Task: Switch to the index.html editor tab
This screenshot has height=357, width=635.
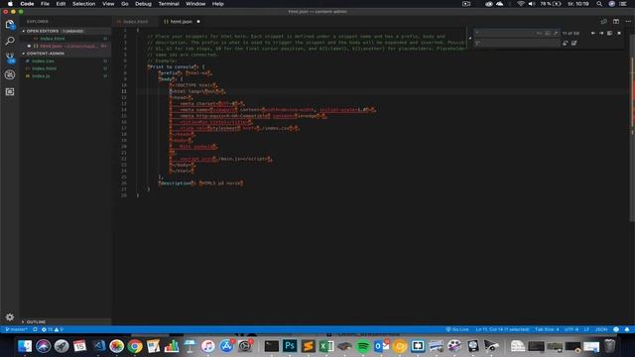Action: [135, 22]
